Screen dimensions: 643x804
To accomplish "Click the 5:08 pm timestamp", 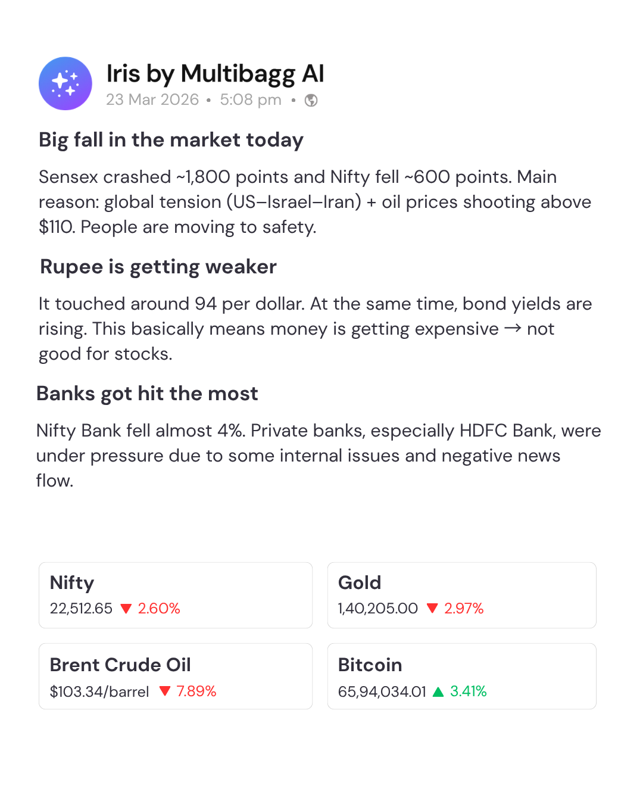I will coord(251,99).
